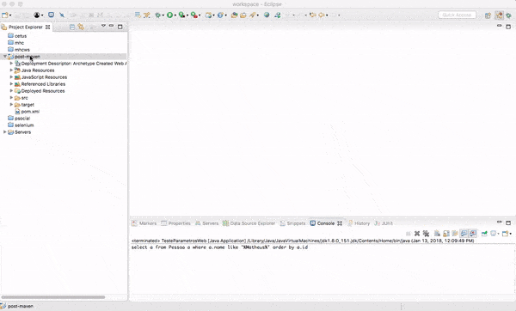Toggle Link with Editor in Project Explorer
The width and height of the screenshot is (516, 311).
[x=81, y=27]
